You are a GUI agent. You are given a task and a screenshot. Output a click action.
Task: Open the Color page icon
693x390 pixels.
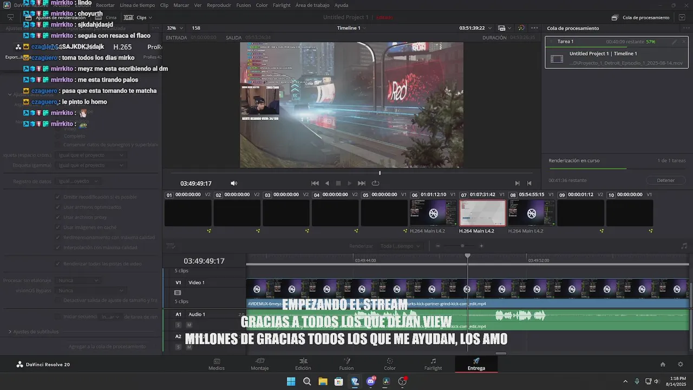389,361
